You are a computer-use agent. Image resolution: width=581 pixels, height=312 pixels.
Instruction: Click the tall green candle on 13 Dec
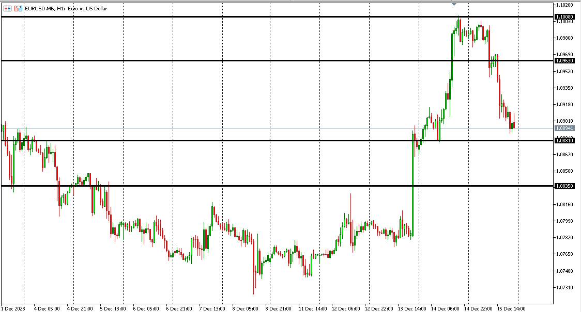(x=412, y=186)
